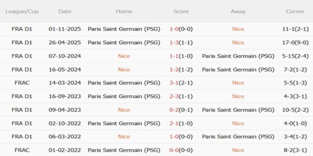The width and height of the screenshot is (313, 156).
Task: Click the 1-3(1-1) score on 26-04-2025
Action: click(181, 43)
